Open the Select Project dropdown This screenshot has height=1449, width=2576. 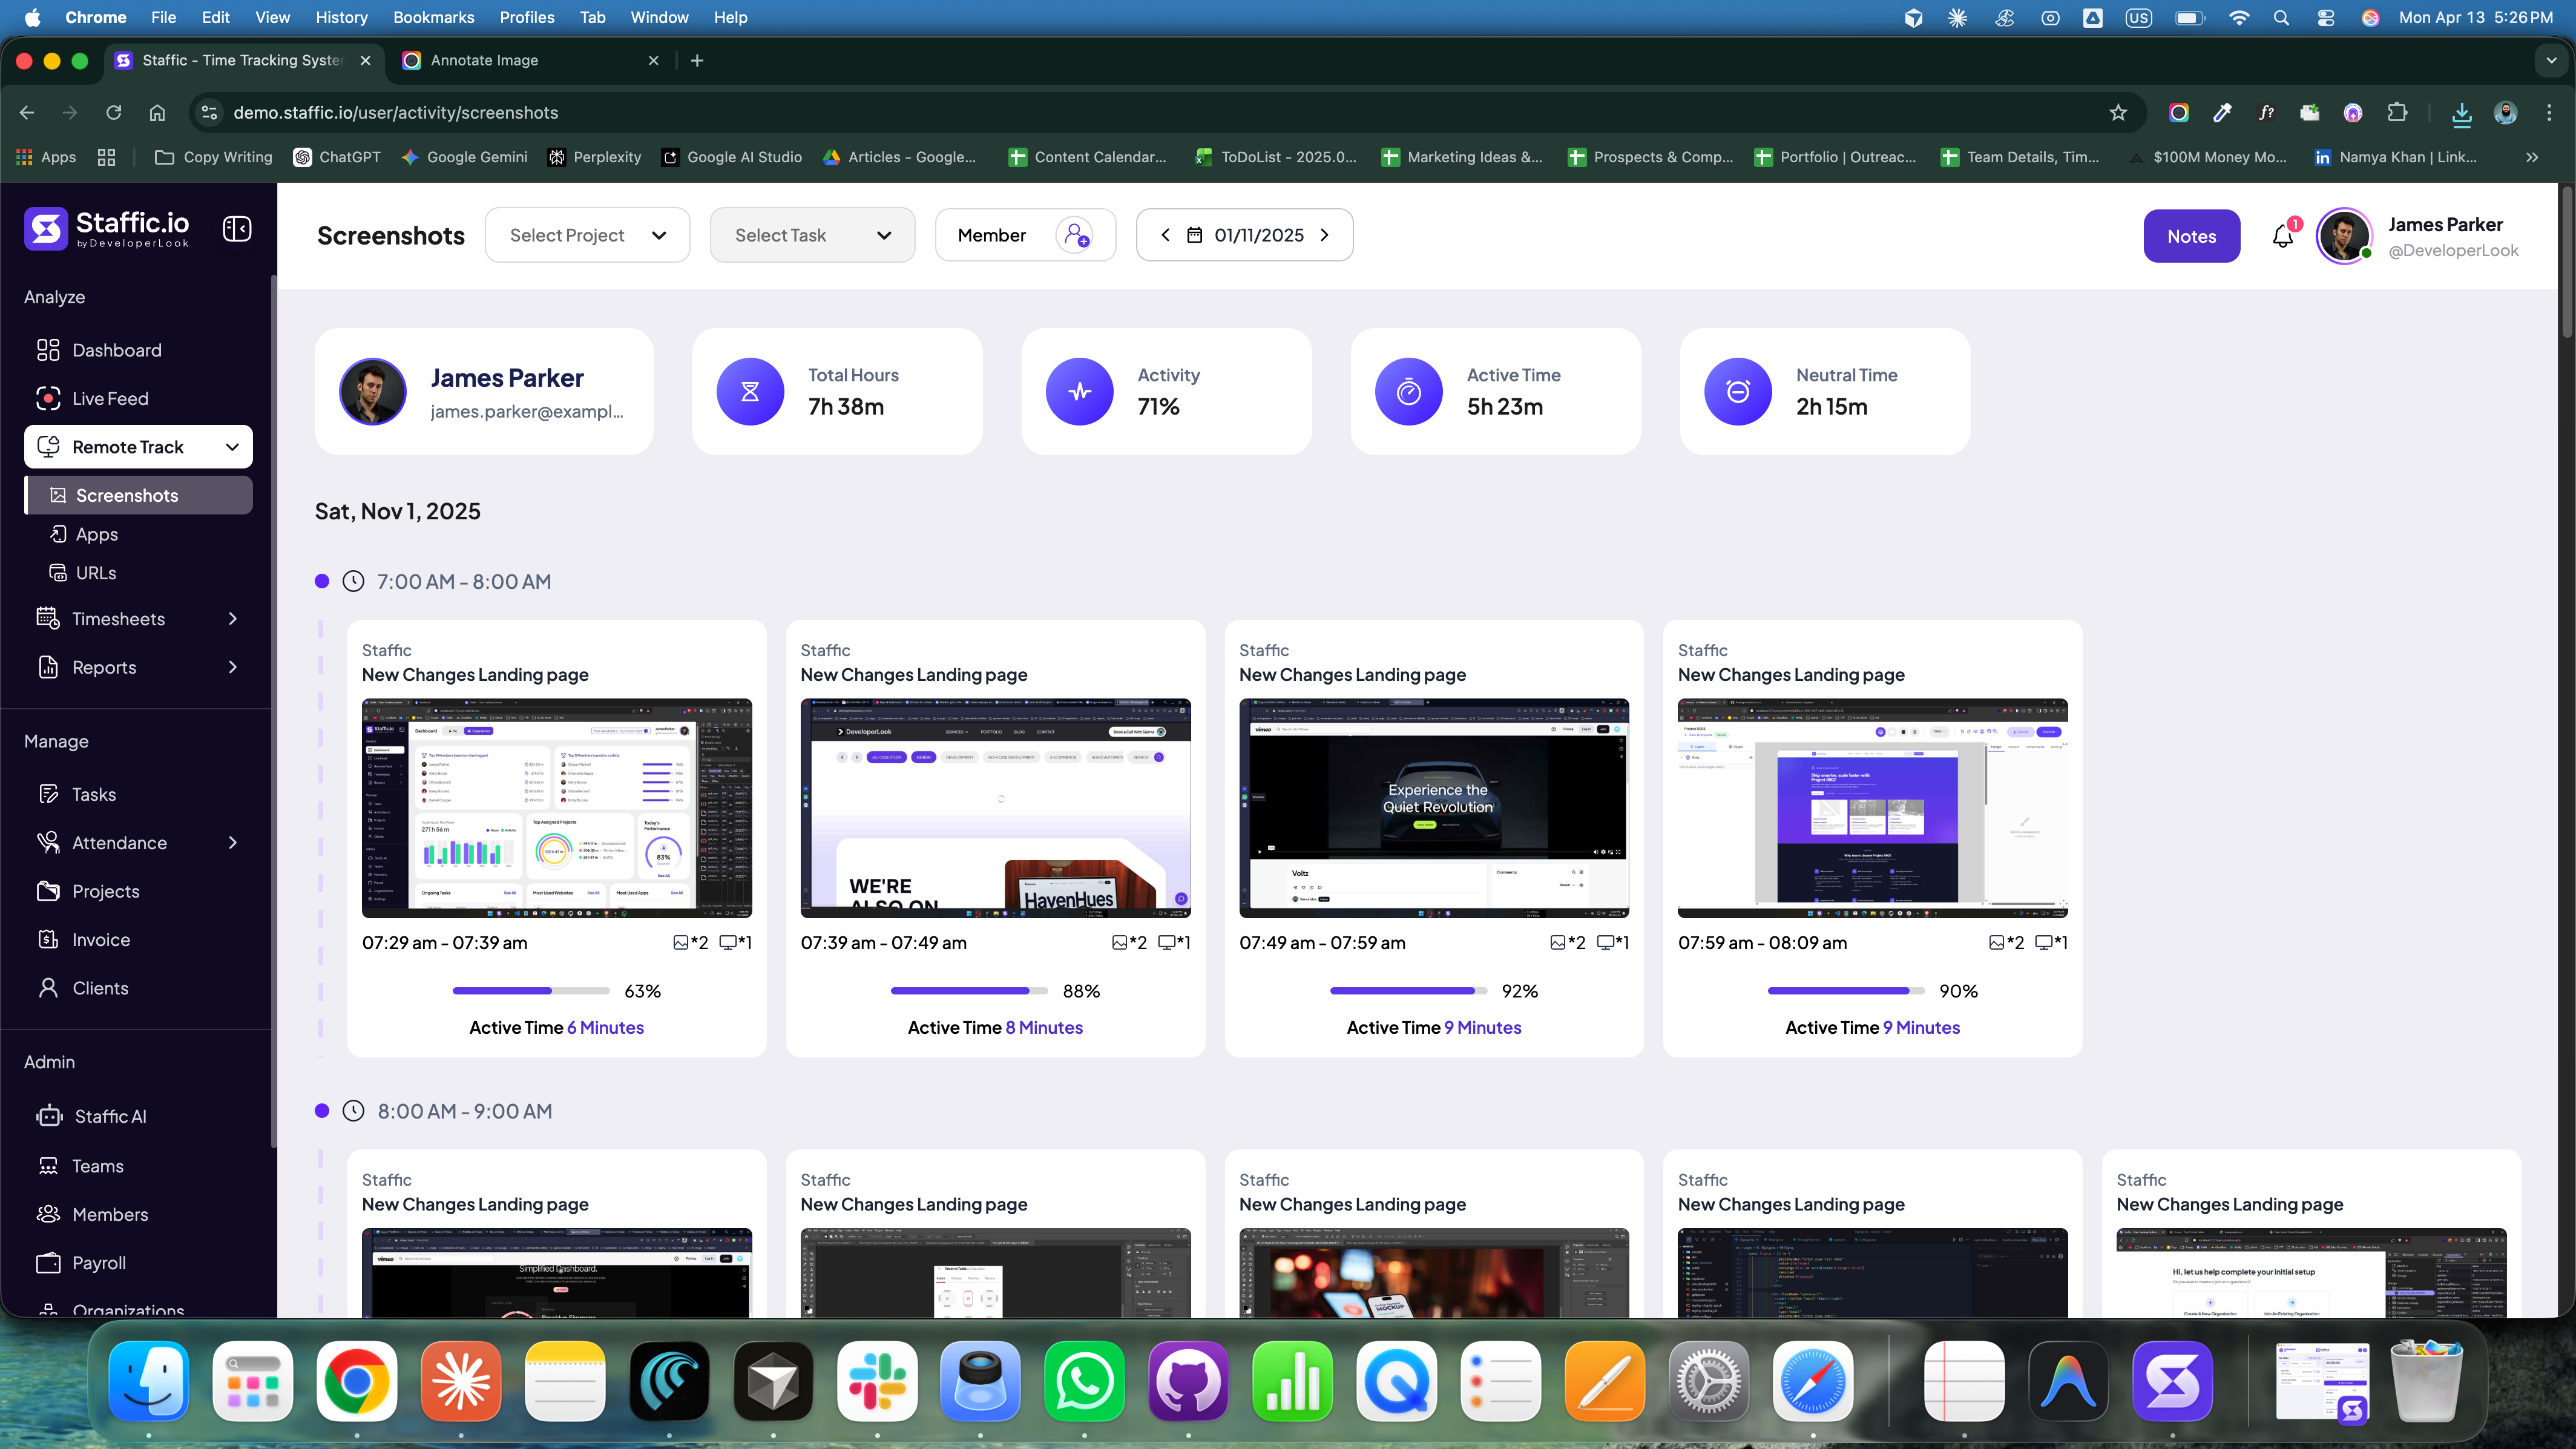pyautogui.click(x=587, y=234)
